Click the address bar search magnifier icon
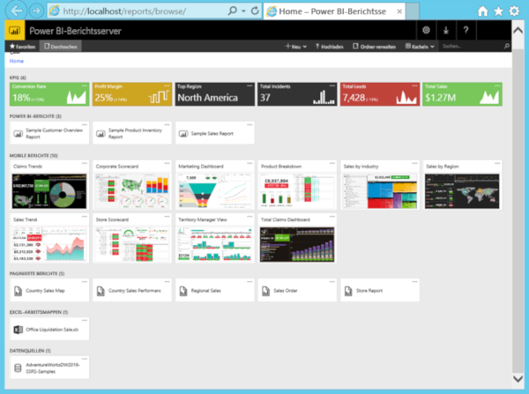 click(x=233, y=11)
